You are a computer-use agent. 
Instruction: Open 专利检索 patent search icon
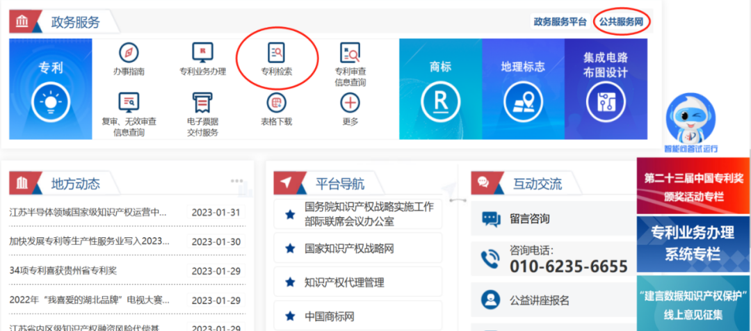[x=277, y=53]
